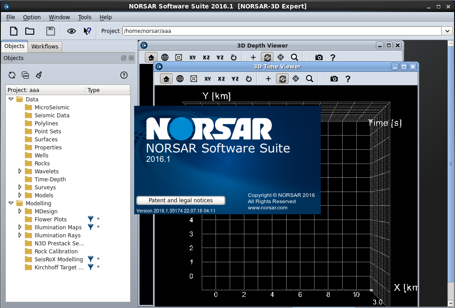
Task: Expand the Surveys folder
Action: point(20,187)
